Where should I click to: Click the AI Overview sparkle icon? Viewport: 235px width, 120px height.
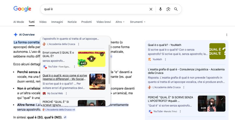click(16, 35)
